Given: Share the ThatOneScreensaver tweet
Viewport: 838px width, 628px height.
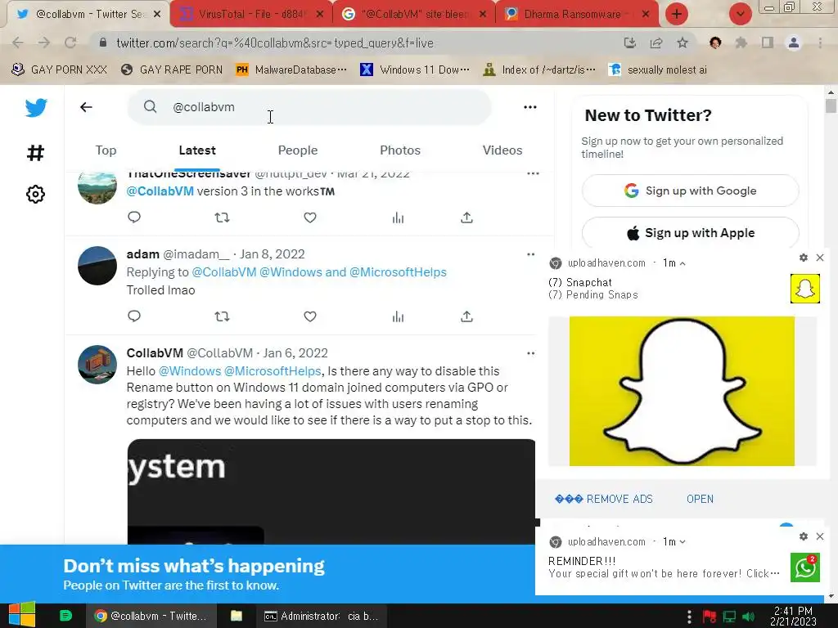Looking at the screenshot, I should click(466, 218).
